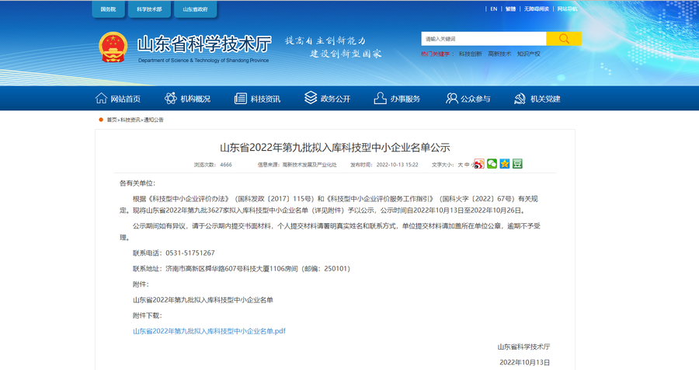Navigate to 机关党建 section
This screenshot has width=699, height=370.
coord(545,99)
